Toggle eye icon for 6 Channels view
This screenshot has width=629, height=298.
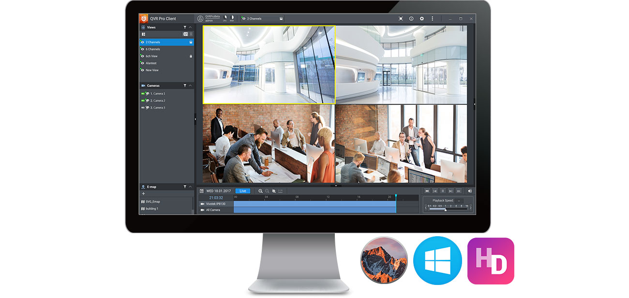[x=143, y=49]
